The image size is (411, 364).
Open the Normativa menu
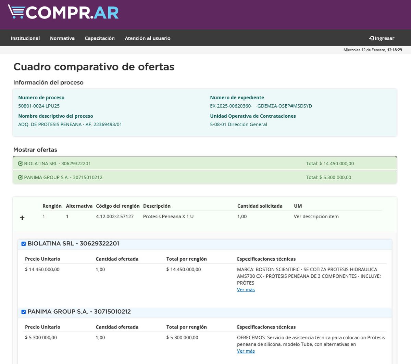[62, 38]
